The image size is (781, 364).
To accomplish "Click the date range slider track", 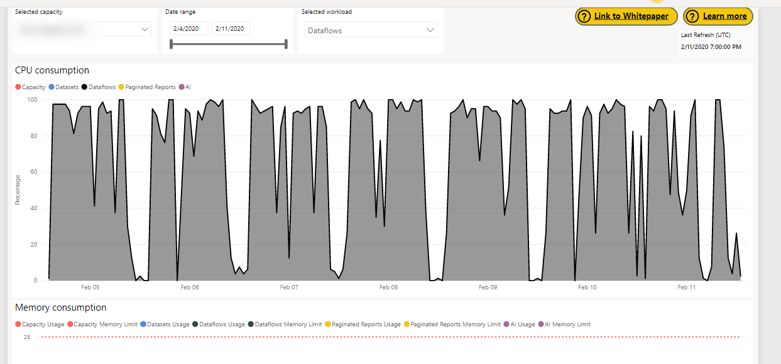I will click(x=229, y=44).
